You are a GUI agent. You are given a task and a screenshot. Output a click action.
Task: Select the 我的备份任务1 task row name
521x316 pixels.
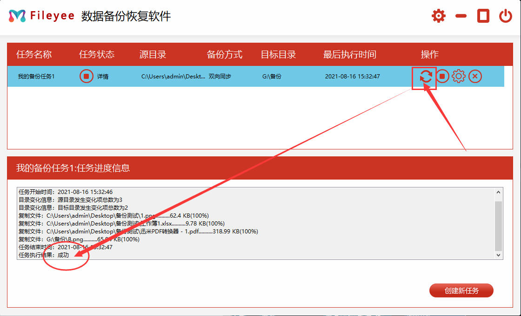pos(36,77)
